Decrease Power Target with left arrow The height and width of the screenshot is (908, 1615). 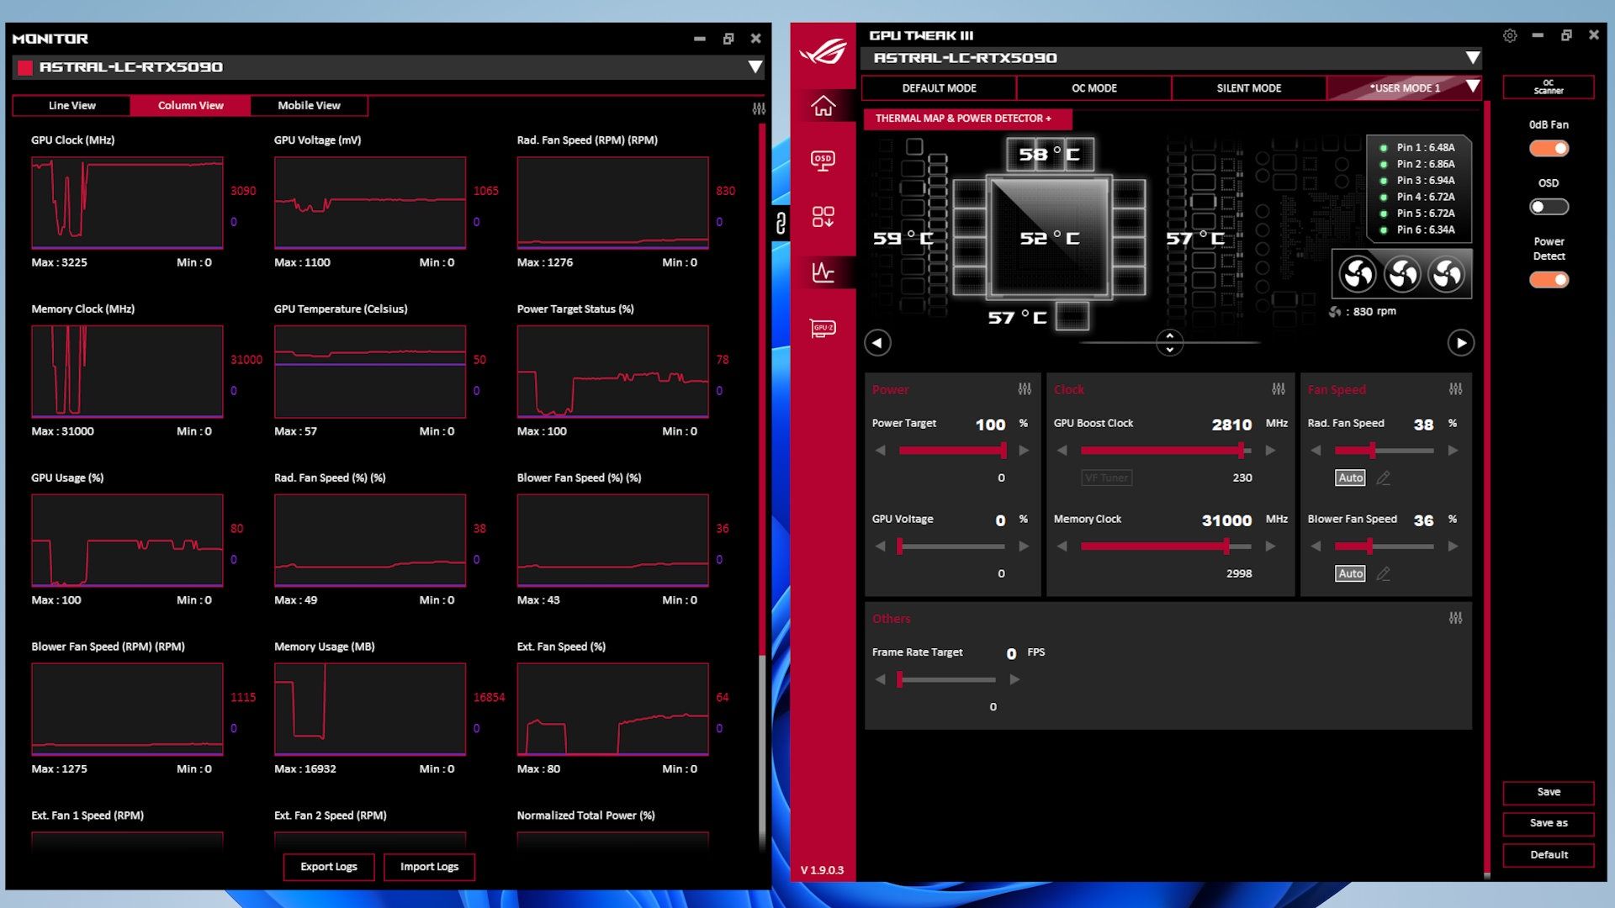coord(881,451)
